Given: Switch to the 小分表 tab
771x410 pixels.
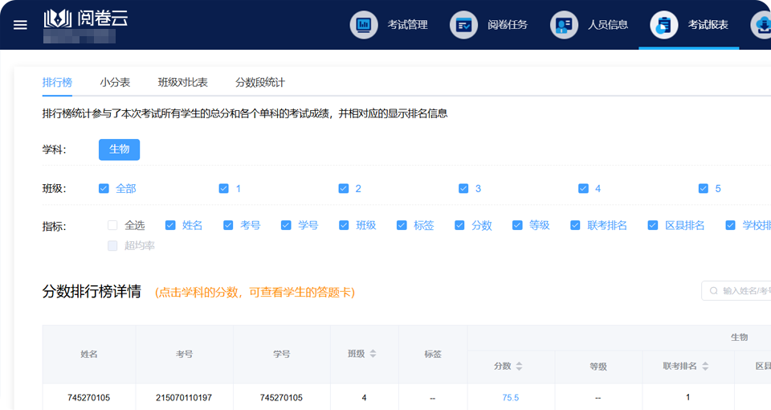Looking at the screenshot, I should [115, 82].
